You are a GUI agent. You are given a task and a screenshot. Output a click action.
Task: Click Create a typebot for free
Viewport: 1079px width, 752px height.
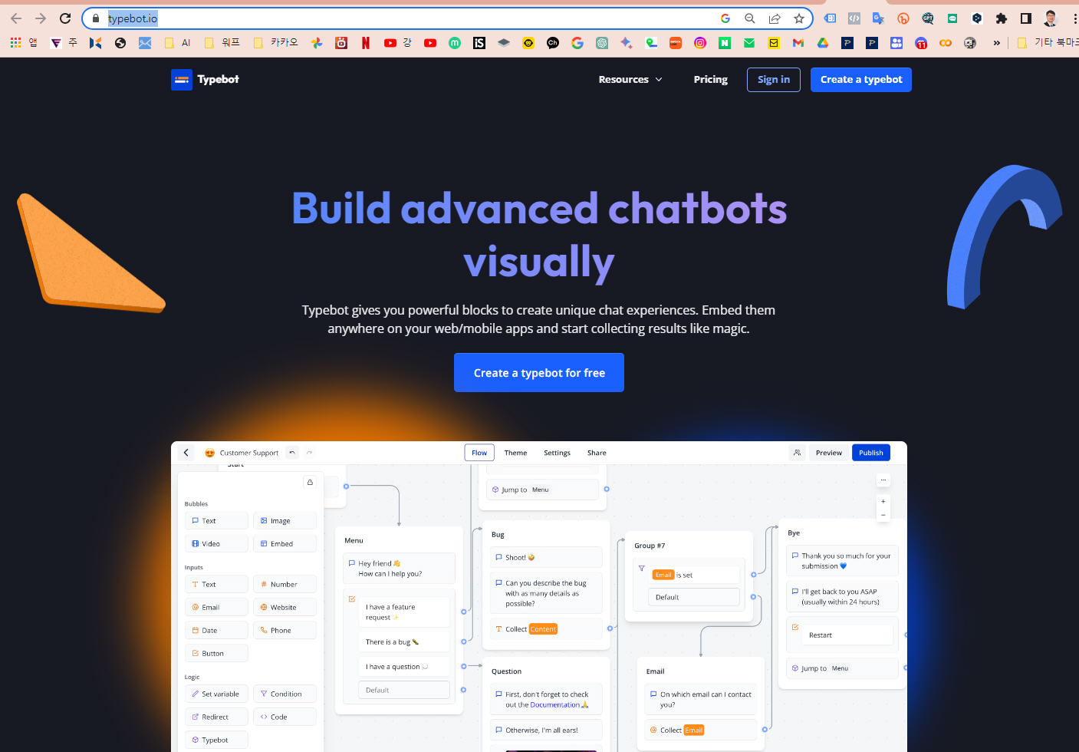point(539,373)
